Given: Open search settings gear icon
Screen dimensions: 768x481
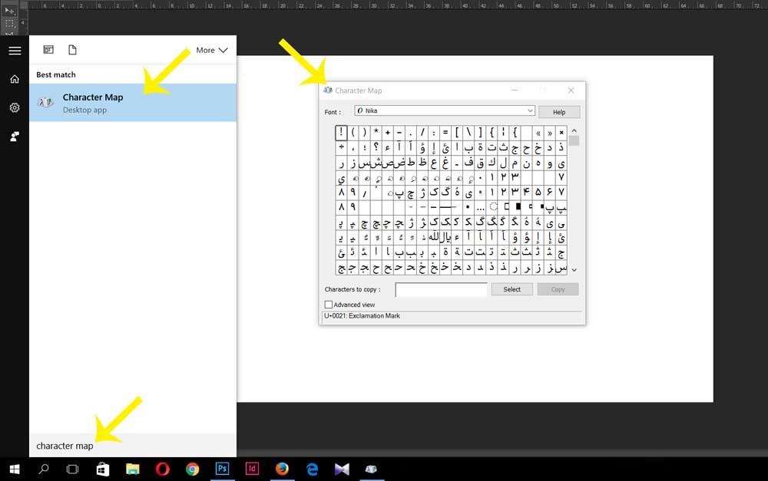Looking at the screenshot, I should 14,108.
